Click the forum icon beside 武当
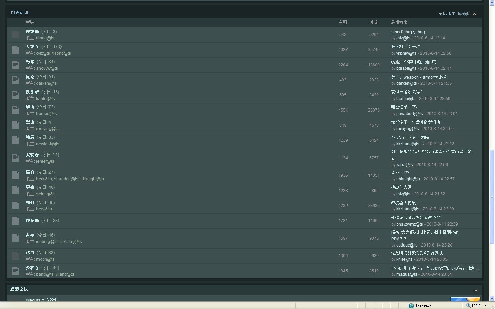This screenshot has height=309, width=495. coord(15,255)
